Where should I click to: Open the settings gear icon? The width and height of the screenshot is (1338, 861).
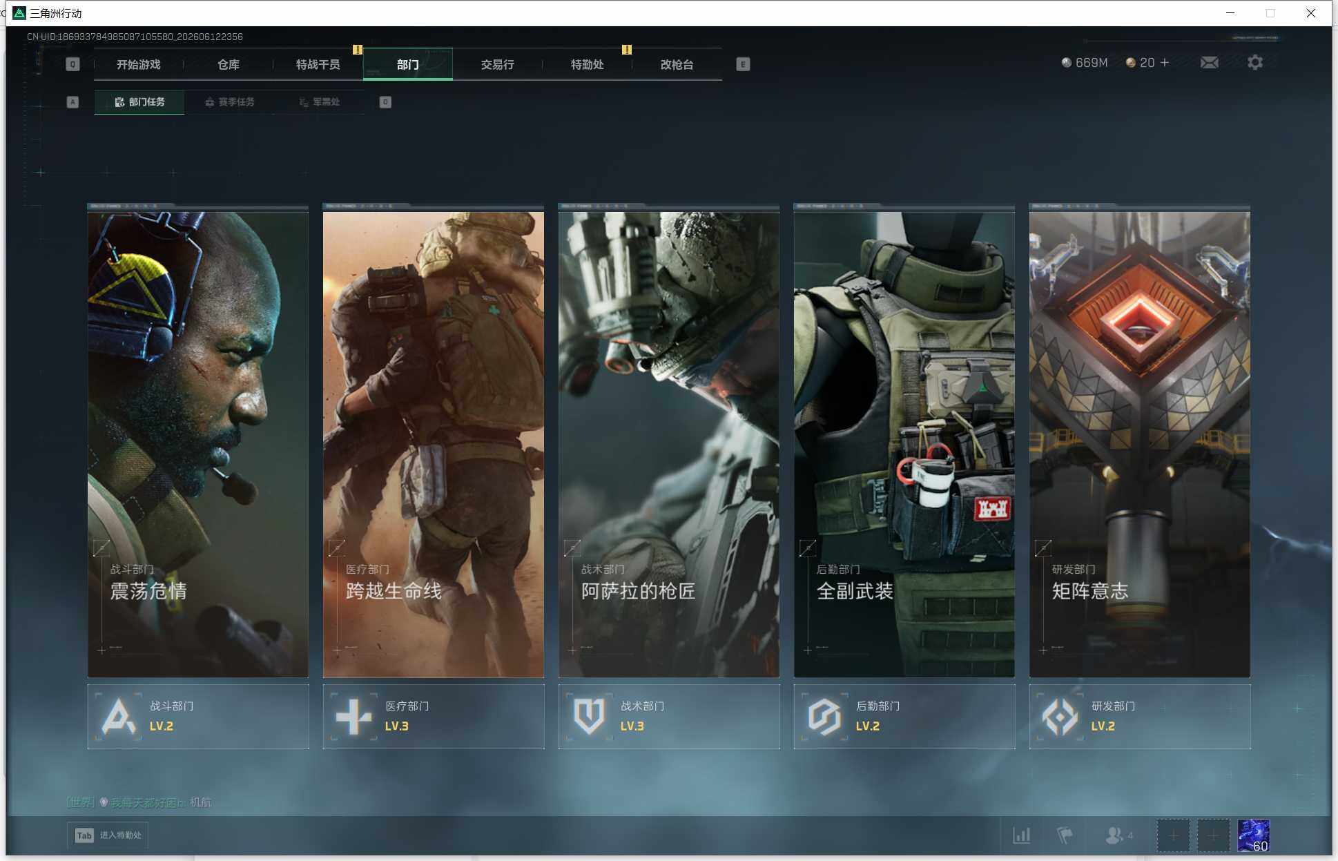(x=1255, y=62)
